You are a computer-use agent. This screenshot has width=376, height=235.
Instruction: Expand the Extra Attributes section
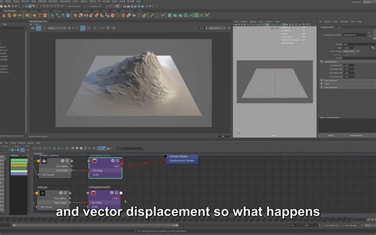(321, 87)
